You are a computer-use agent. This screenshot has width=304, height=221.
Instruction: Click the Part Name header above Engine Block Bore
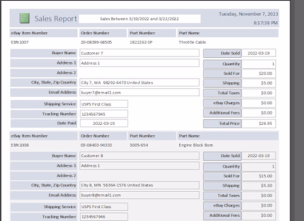(x=228, y=136)
